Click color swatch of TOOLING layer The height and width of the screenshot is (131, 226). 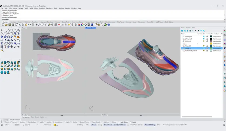tap(211, 41)
